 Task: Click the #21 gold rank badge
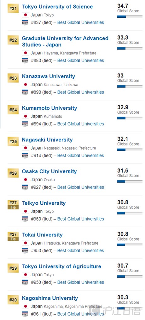(13, 10)
